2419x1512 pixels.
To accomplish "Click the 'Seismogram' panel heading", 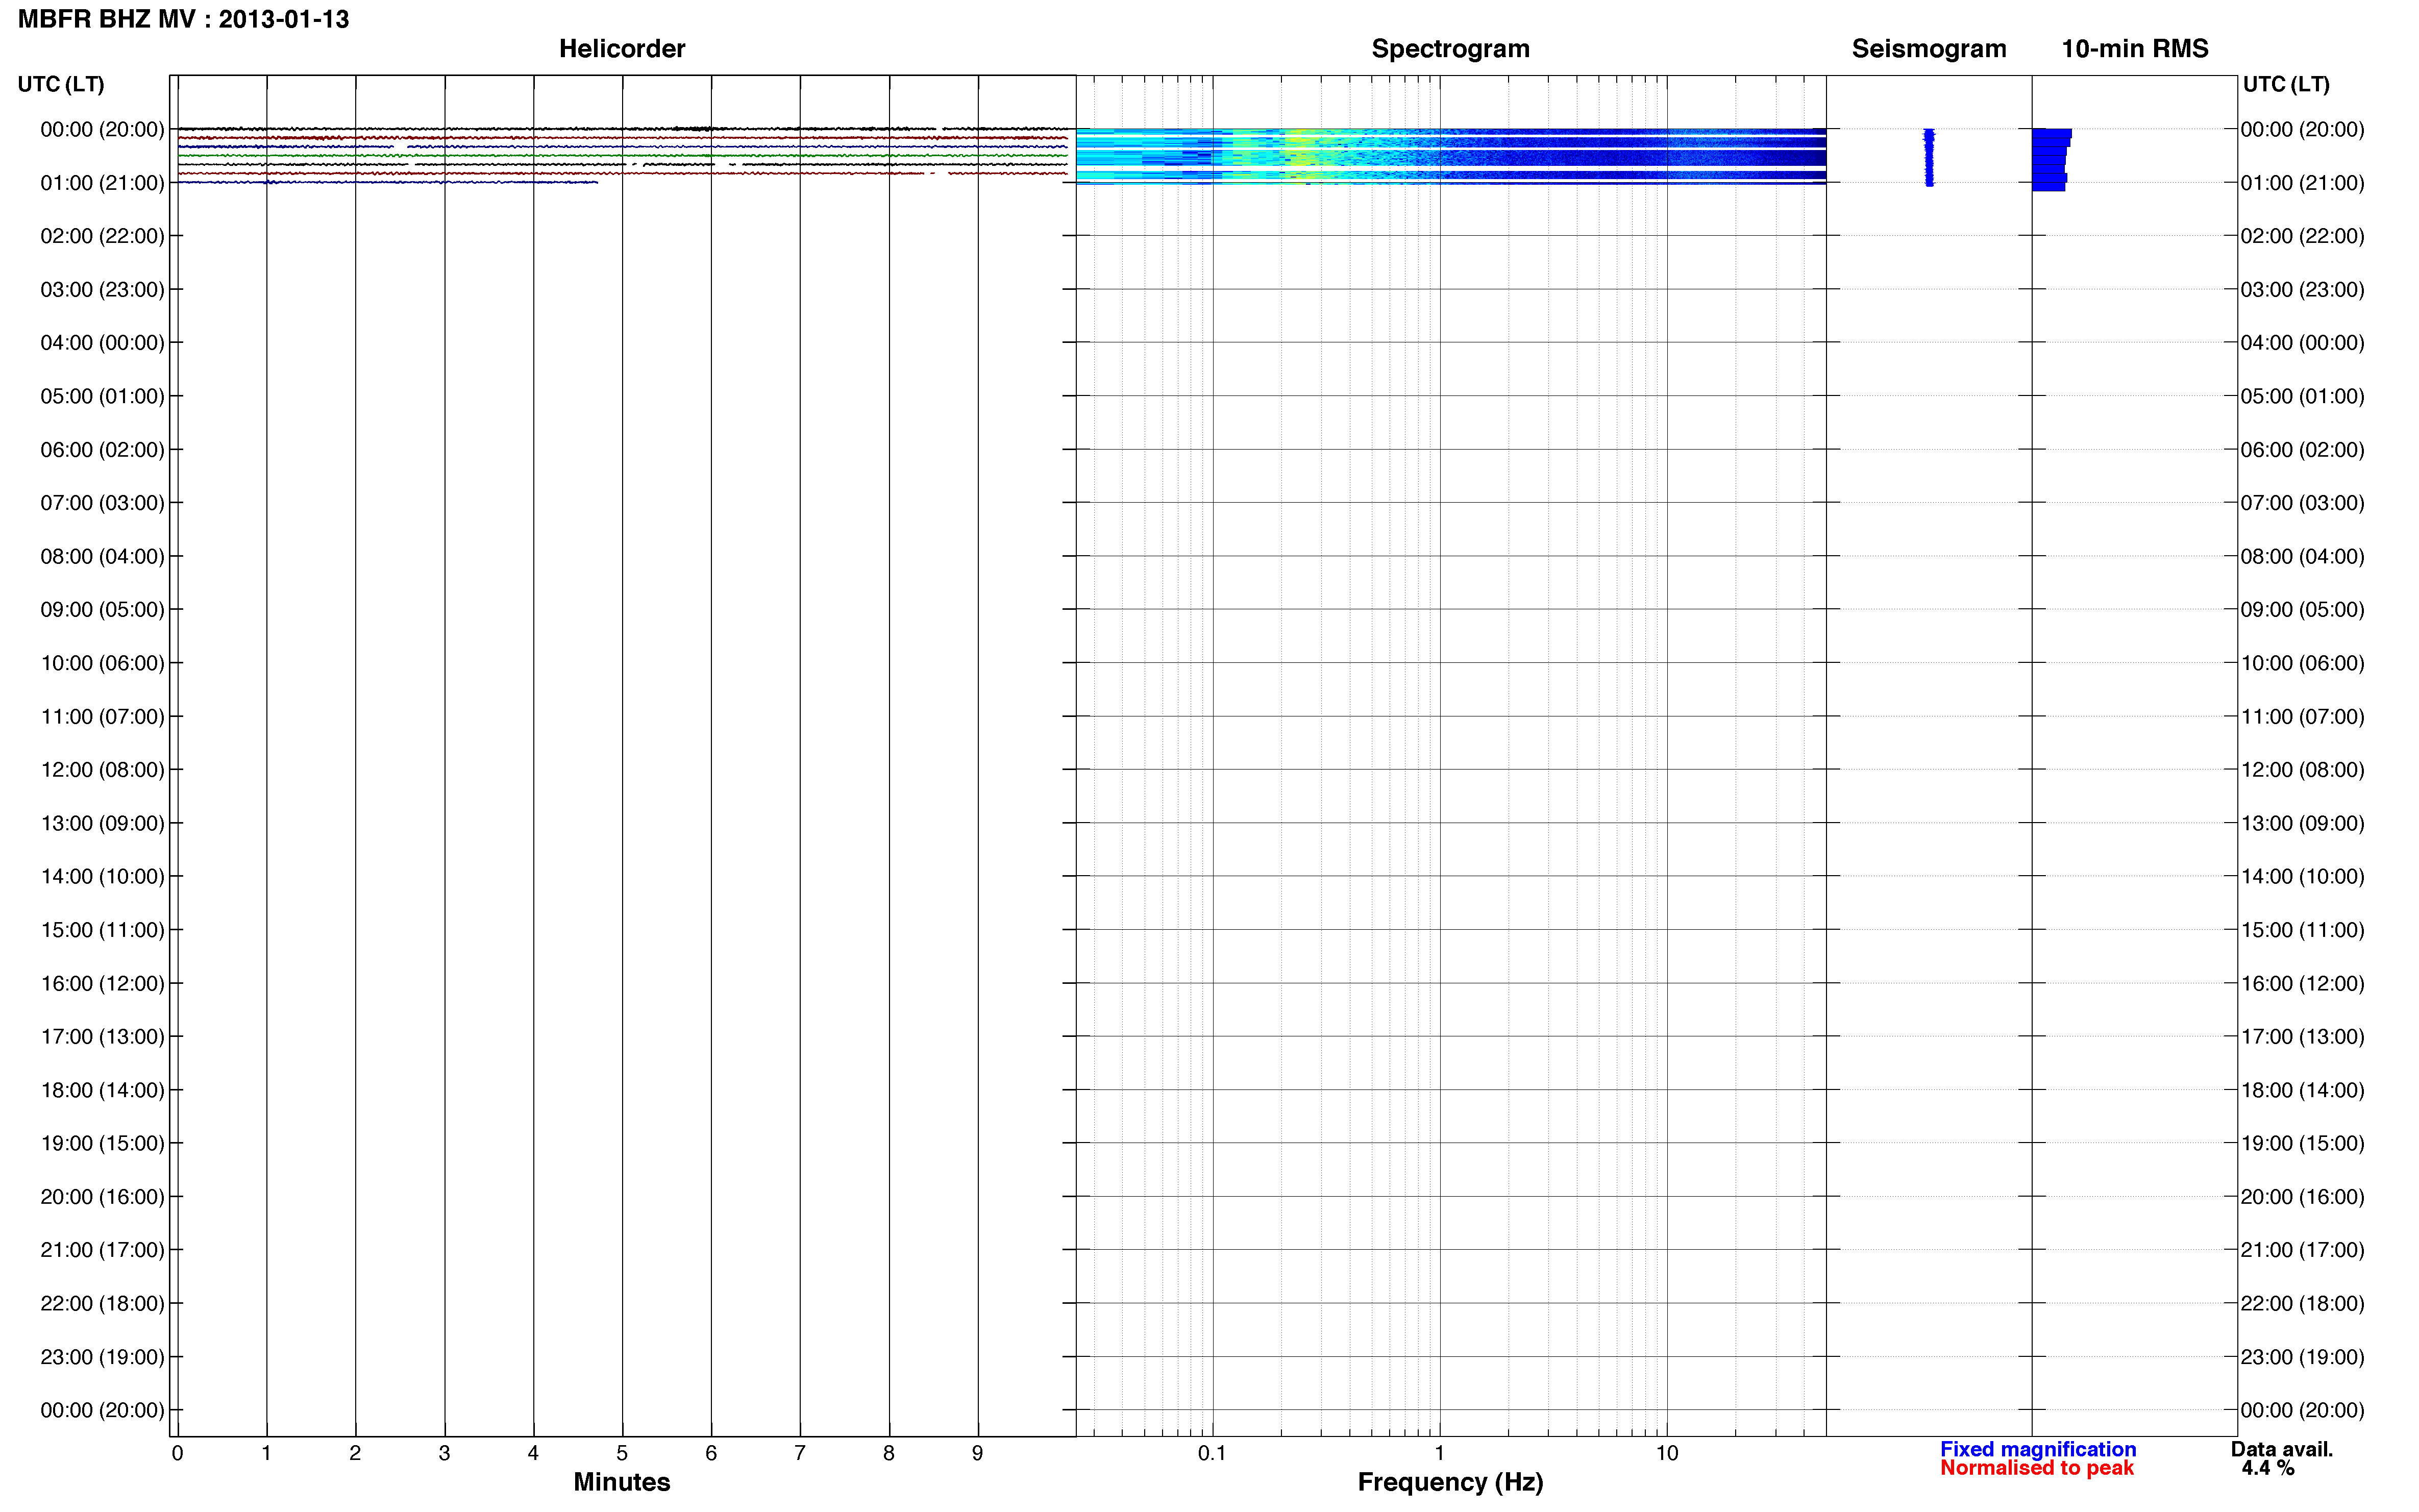I will [1929, 49].
